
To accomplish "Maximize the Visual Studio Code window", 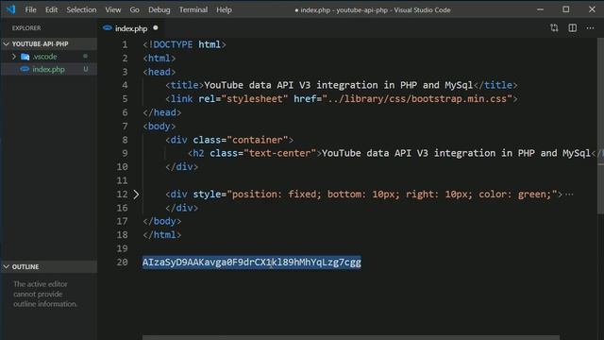I will tap(566, 9).
